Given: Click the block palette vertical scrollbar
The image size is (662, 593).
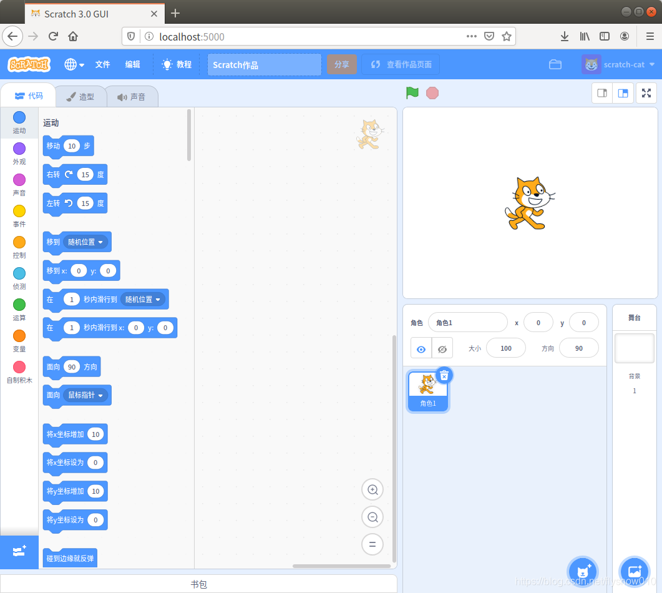Looking at the screenshot, I should click(188, 135).
